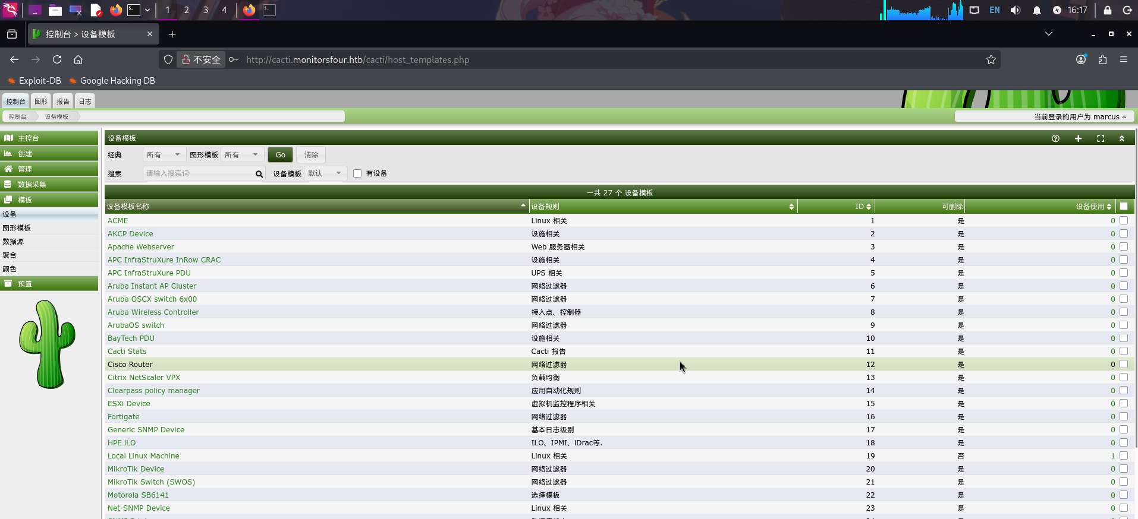The width and height of the screenshot is (1138, 519).
Task: Open terminal dropdown arrow in top panel
Action: pyautogui.click(x=147, y=10)
